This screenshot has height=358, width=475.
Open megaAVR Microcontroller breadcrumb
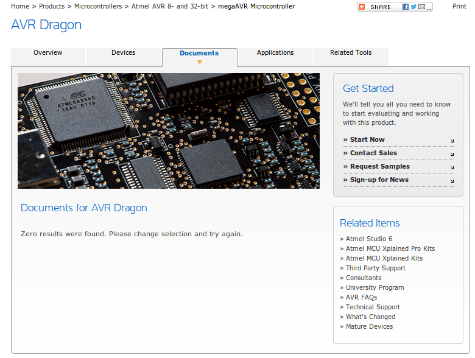(256, 6)
